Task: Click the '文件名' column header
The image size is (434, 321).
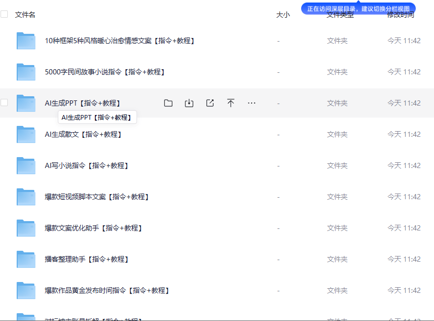Action: pos(24,15)
